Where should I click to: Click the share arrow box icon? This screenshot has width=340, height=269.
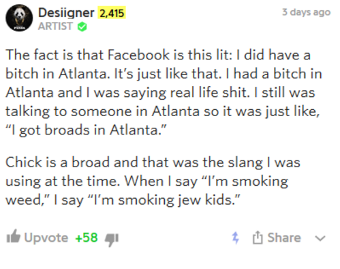258,238
